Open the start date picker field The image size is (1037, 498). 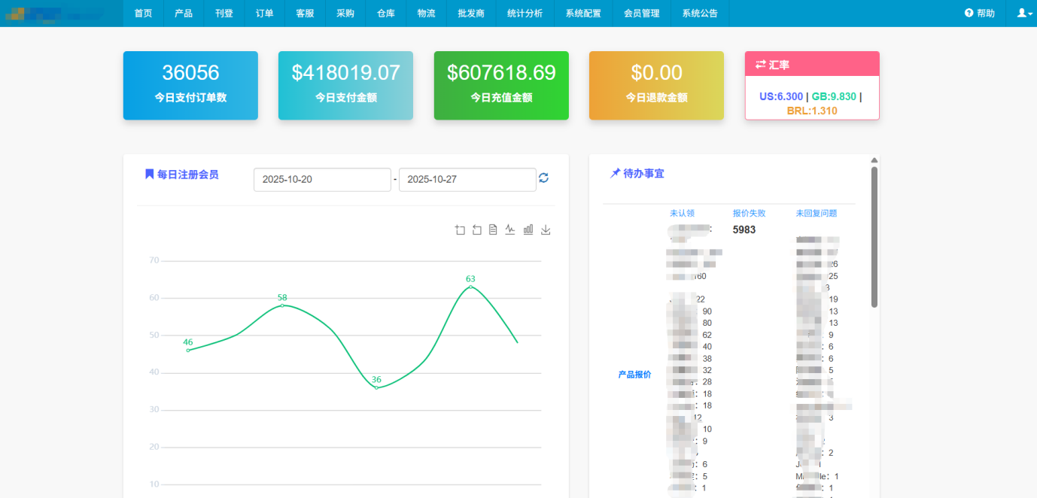pyautogui.click(x=322, y=179)
